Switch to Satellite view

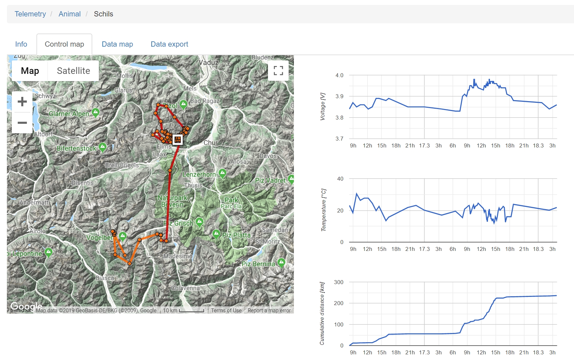(x=73, y=70)
